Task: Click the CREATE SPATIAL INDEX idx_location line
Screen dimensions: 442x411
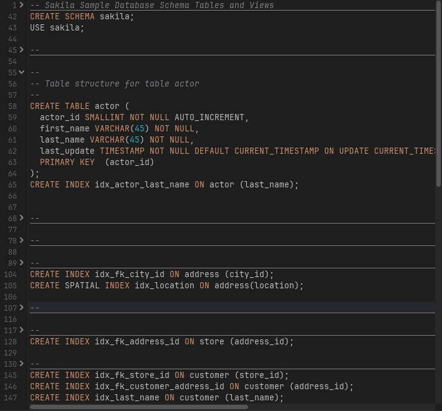Action: coord(166,285)
